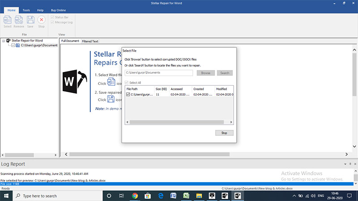Open the Snip & Sketch taskbar icon
The height and width of the screenshot is (201, 358).
pyautogui.click(x=212, y=196)
